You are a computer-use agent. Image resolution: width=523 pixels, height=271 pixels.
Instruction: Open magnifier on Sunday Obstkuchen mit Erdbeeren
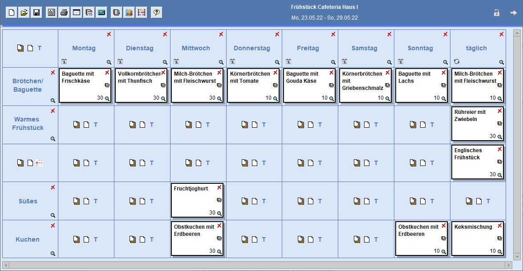(444, 252)
